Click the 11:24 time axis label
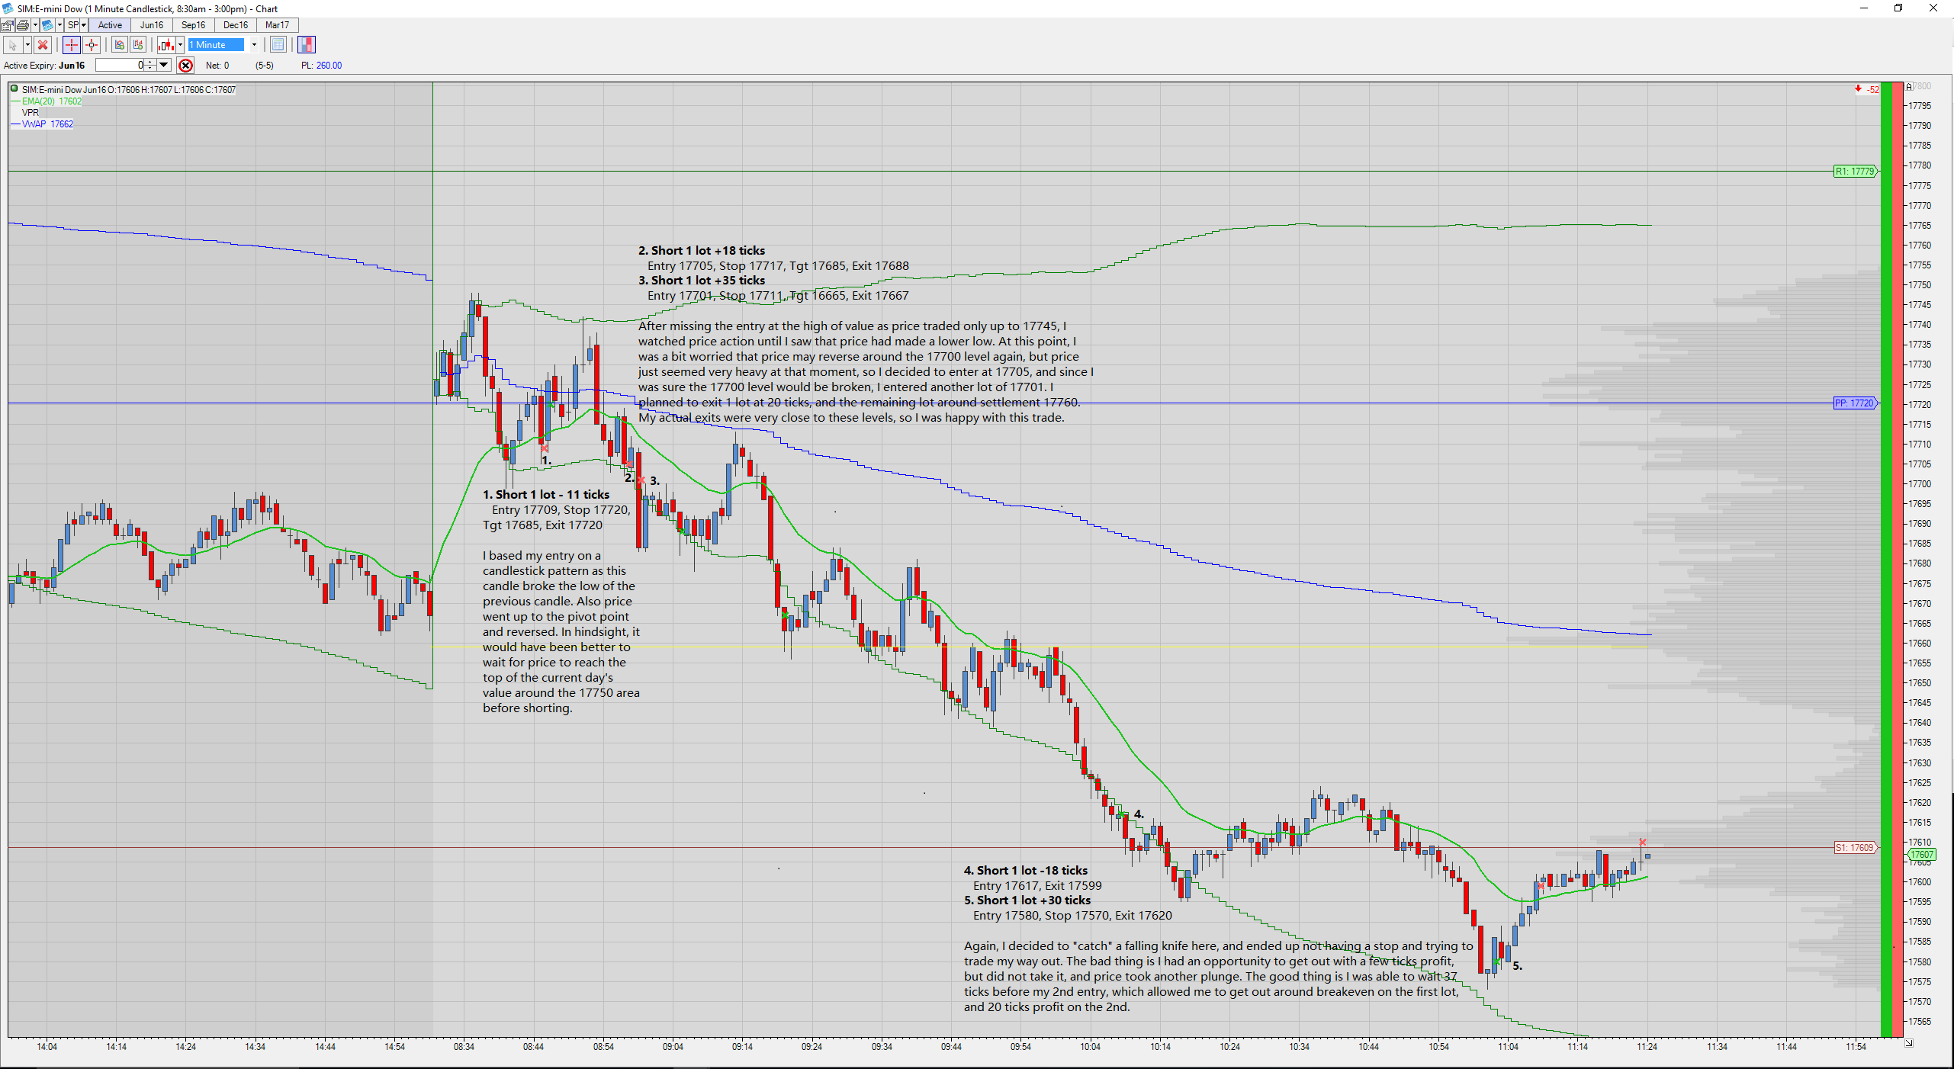The width and height of the screenshot is (1954, 1069). [x=1647, y=1047]
